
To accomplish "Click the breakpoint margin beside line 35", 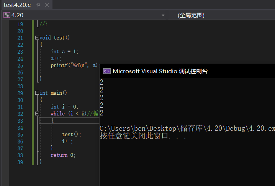I will [5, 135].
